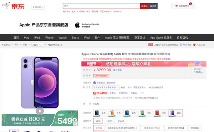Image resolution: width=214 pixels, height=132 pixels.
Task: Click the 可配送港澳台 link
Action: coord(139,87)
